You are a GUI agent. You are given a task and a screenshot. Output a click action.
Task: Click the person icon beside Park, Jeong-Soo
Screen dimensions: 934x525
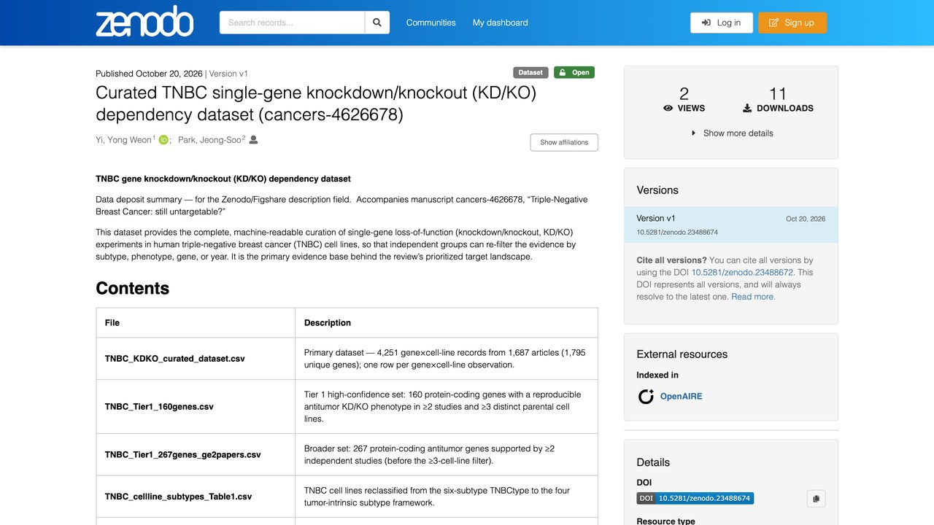(x=253, y=140)
